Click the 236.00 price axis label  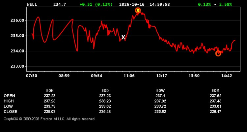(17, 20)
